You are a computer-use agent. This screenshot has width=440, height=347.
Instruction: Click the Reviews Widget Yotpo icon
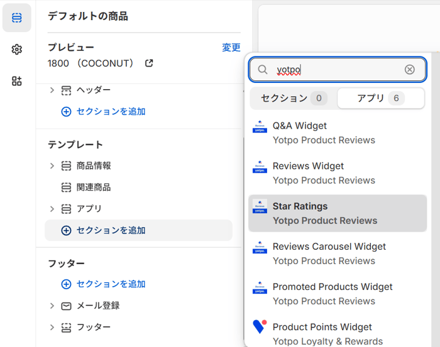pyautogui.click(x=260, y=167)
